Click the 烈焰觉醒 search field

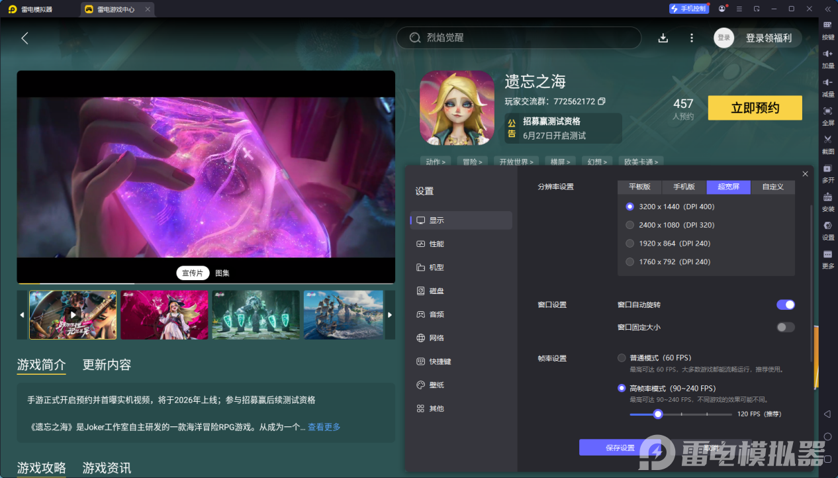[x=519, y=38]
